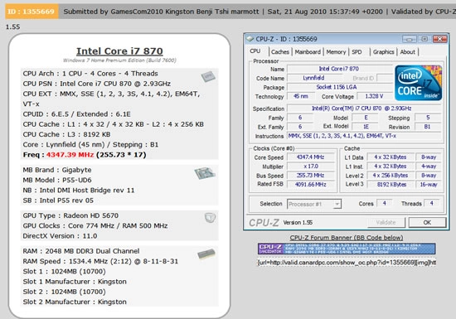Click the Instructions field in CPU-Z

[x=364, y=136]
